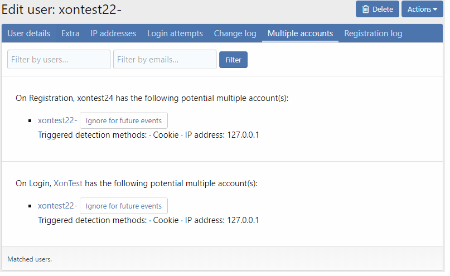Screen dimensions: 450x276
Task: Open the User details tab
Action: (28, 33)
